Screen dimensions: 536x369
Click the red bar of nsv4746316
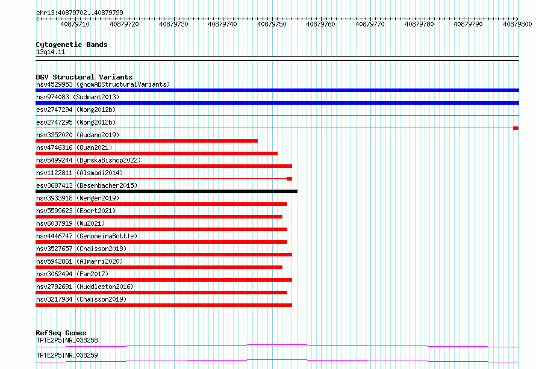[x=157, y=153]
